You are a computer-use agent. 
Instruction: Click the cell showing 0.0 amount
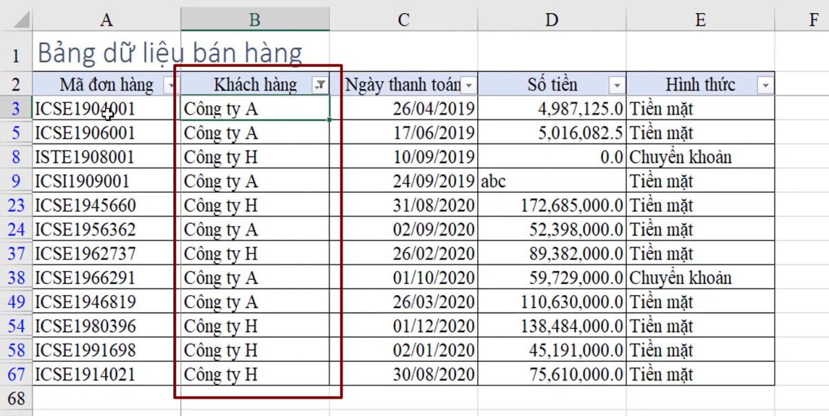(x=551, y=157)
